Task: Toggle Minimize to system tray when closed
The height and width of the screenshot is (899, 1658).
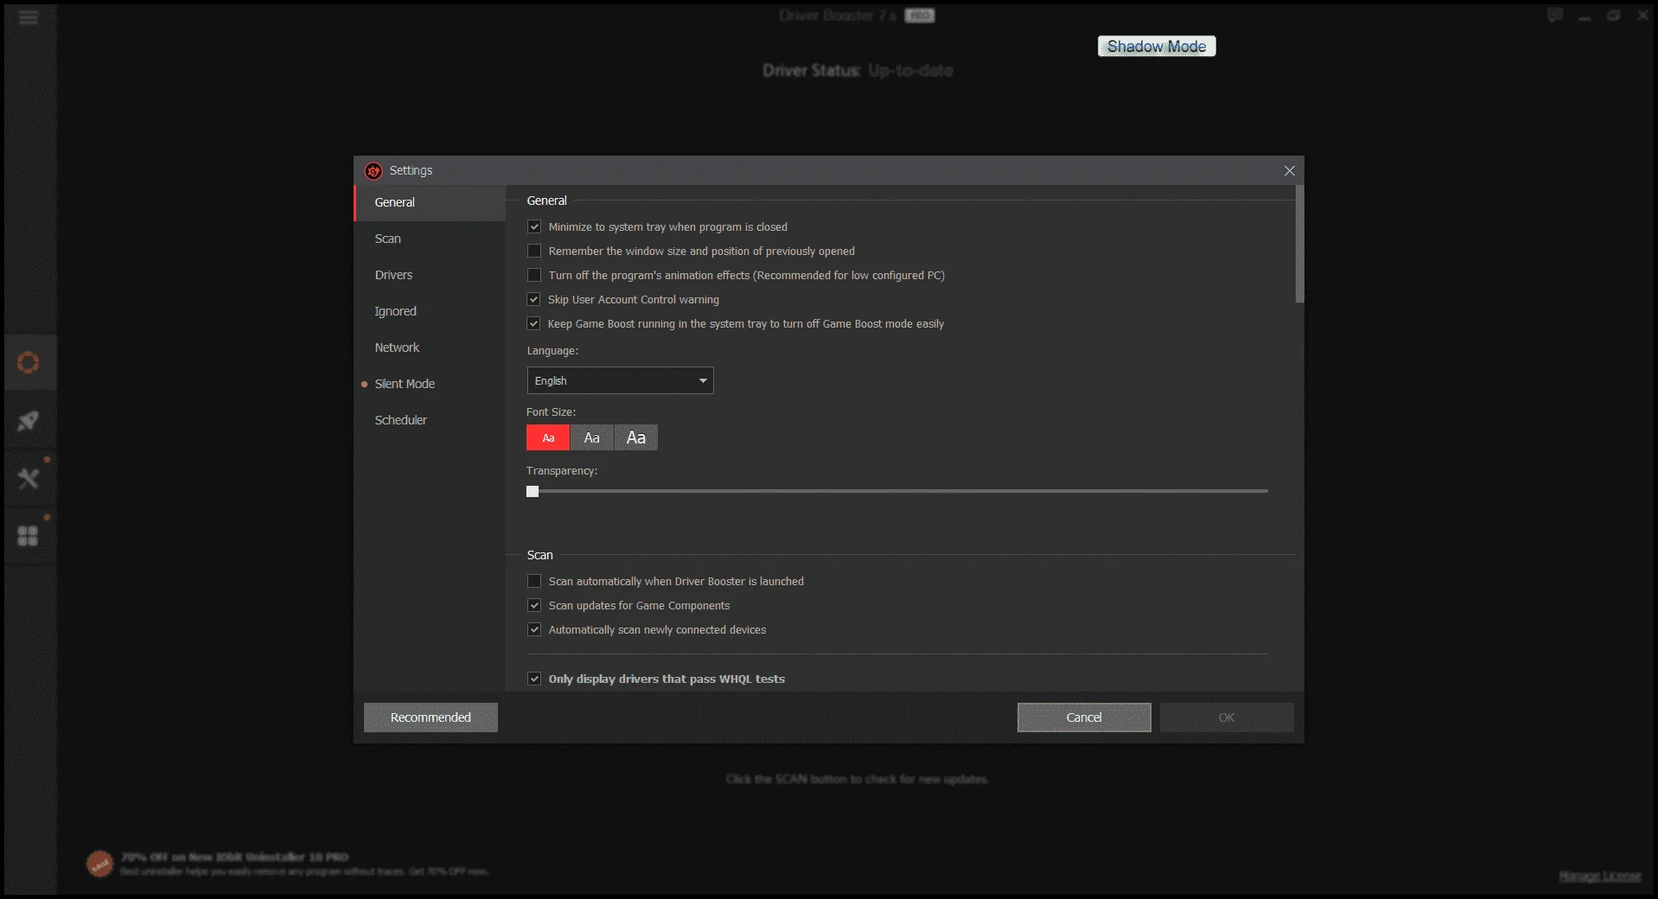Action: coord(534,226)
